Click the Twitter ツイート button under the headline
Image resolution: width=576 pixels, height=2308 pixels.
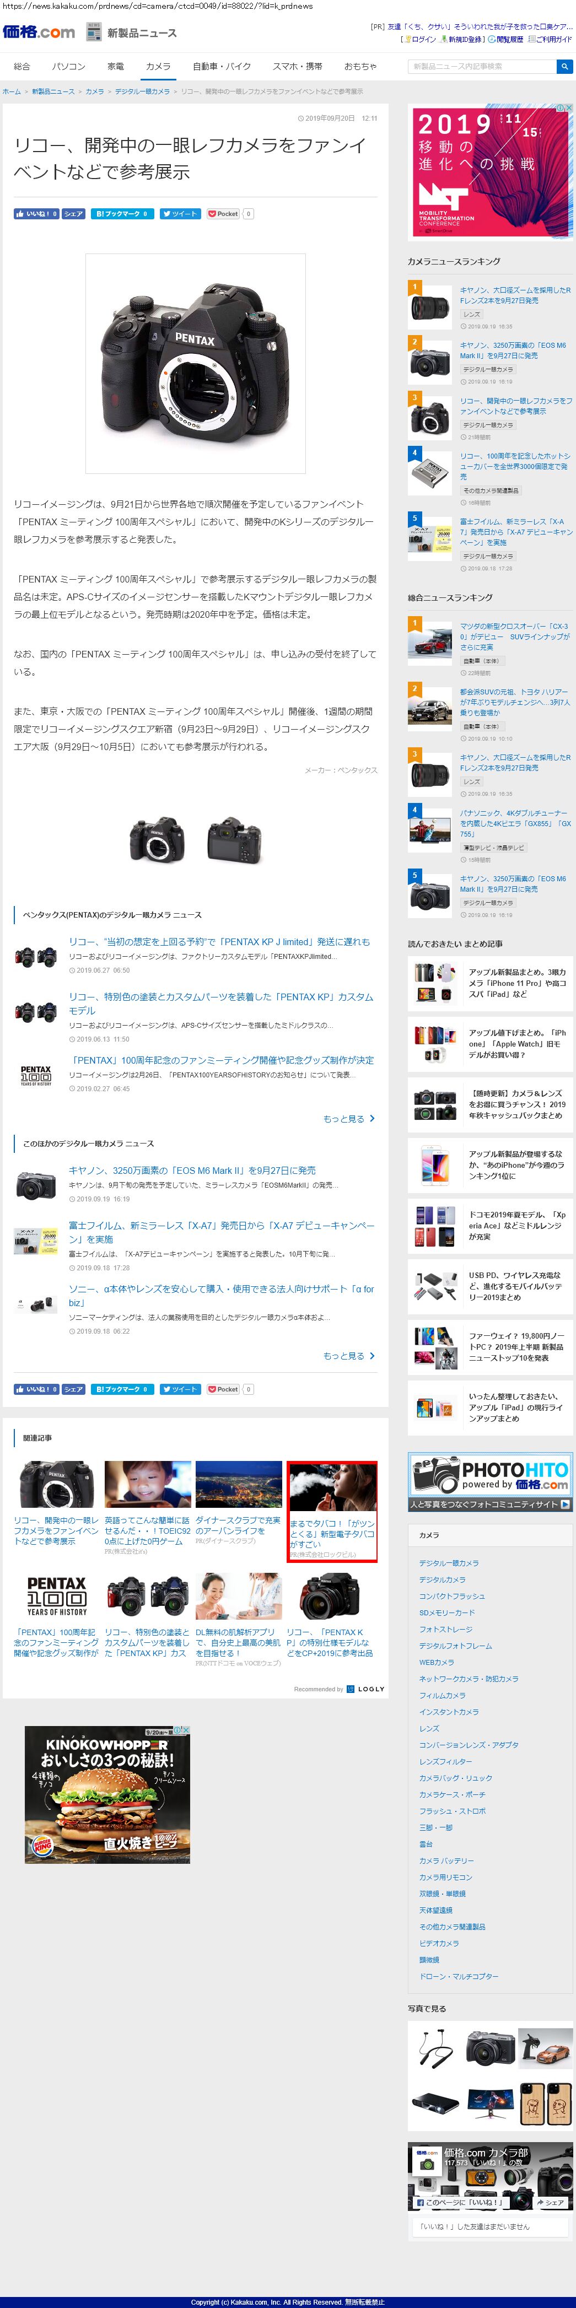(x=180, y=214)
